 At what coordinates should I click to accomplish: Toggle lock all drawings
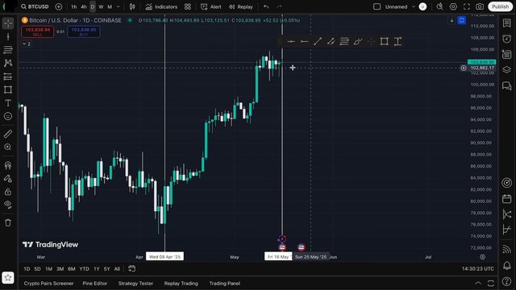coord(8,192)
